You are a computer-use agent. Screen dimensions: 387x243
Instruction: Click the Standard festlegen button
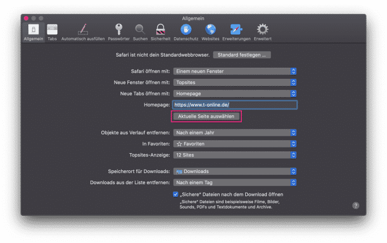coord(242,55)
